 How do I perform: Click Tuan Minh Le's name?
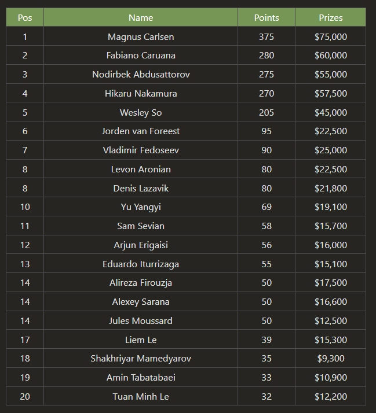pos(141,397)
